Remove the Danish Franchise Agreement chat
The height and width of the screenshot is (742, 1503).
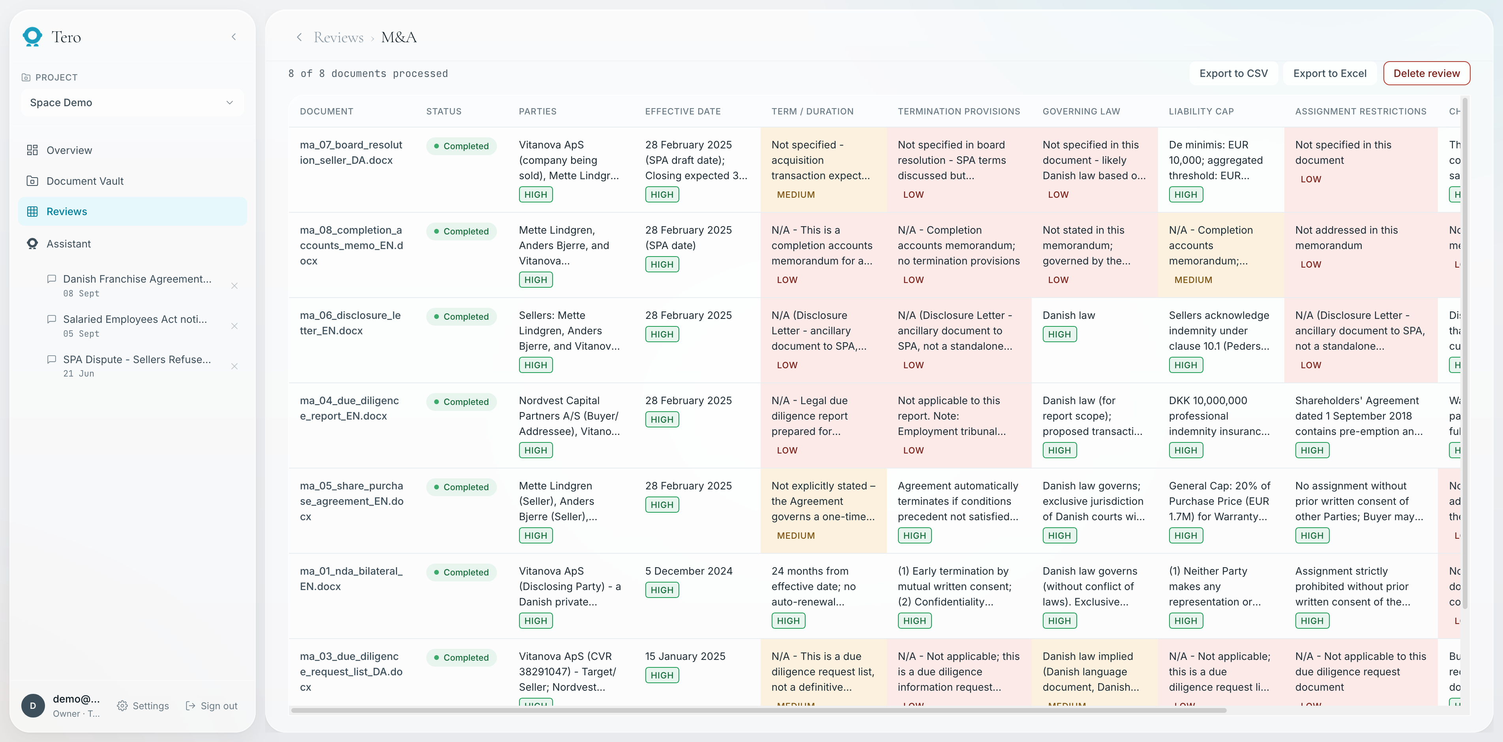tap(234, 286)
